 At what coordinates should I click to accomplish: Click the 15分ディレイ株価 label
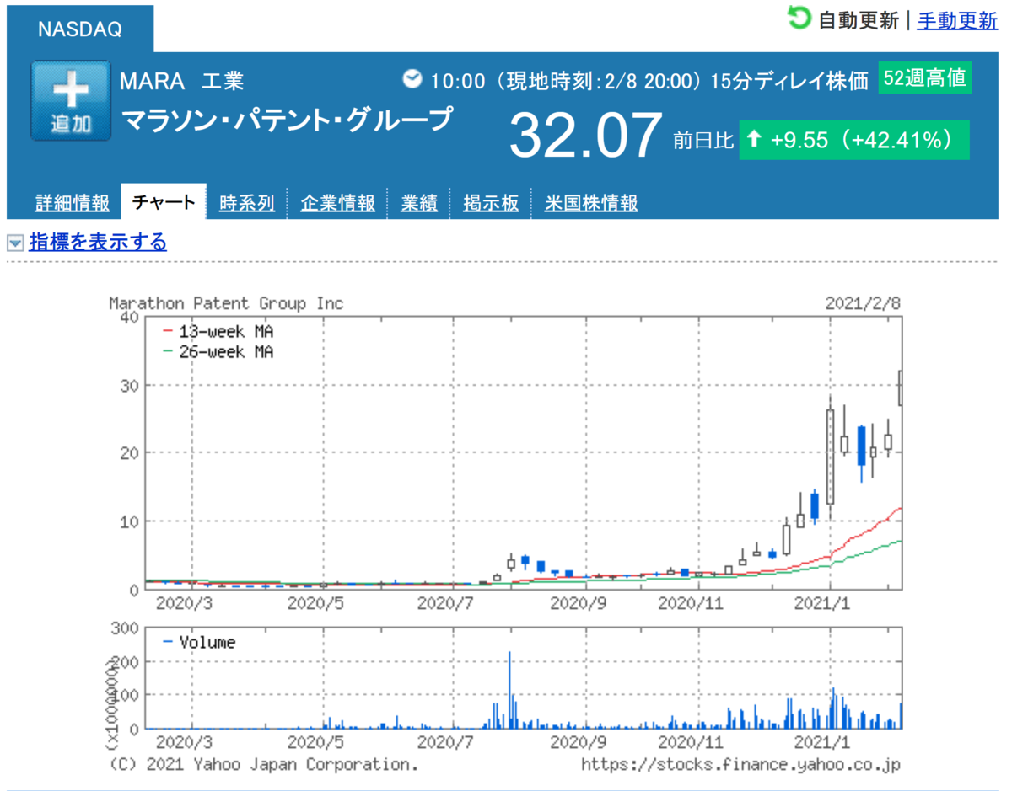[789, 81]
